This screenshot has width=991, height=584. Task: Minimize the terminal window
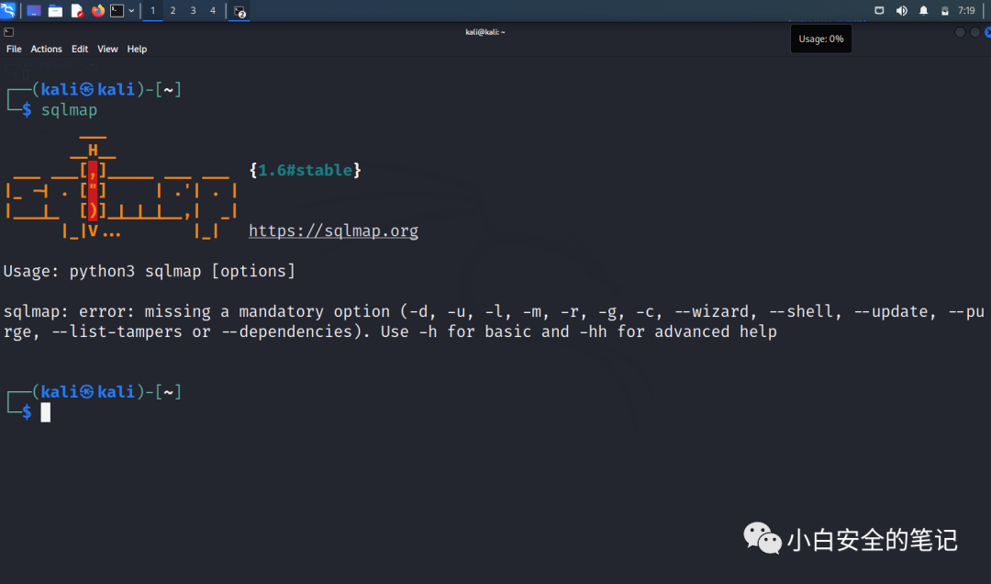(960, 32)
